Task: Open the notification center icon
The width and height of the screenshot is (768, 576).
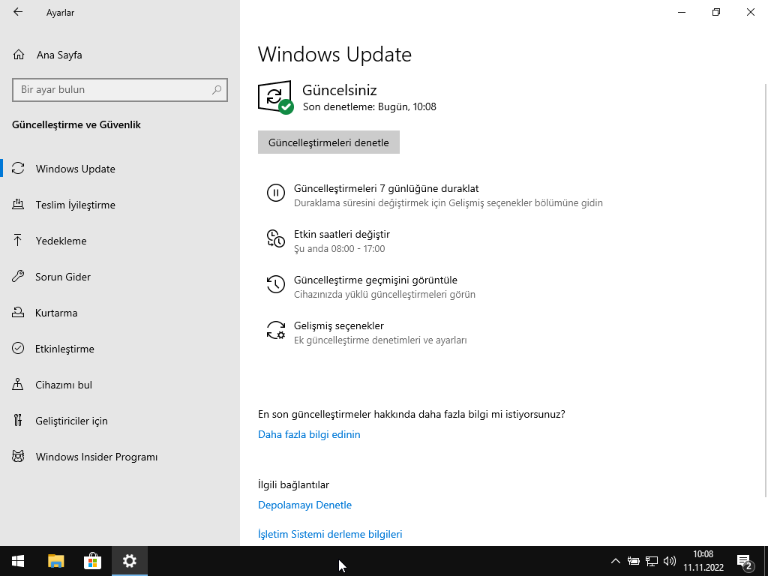Action: coord(745,561)
